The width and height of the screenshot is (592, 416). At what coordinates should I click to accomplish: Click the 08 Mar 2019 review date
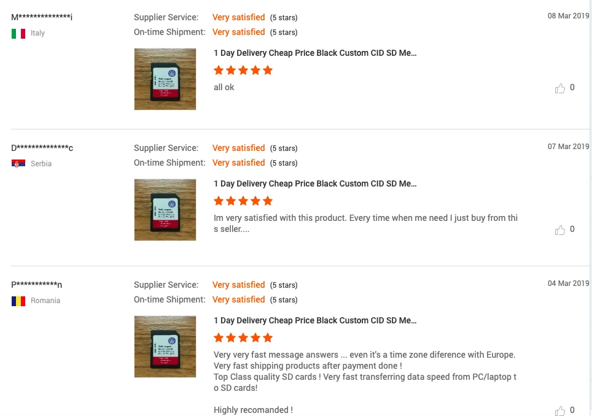(568, 16)
